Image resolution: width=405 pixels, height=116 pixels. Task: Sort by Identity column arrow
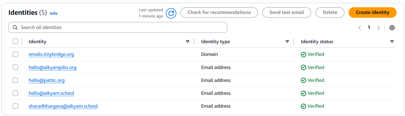click(x=188, y=42)
